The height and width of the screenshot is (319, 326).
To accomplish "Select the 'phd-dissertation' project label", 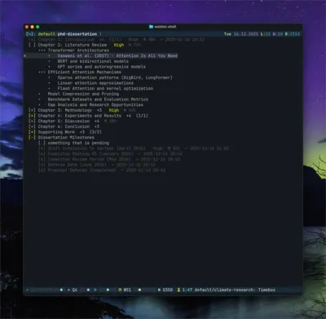I will (x=77, y=34).
